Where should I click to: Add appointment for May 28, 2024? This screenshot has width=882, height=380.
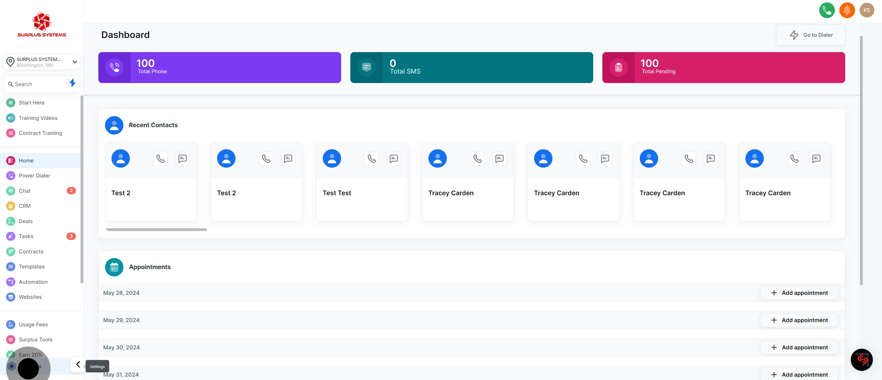[798, 293]
